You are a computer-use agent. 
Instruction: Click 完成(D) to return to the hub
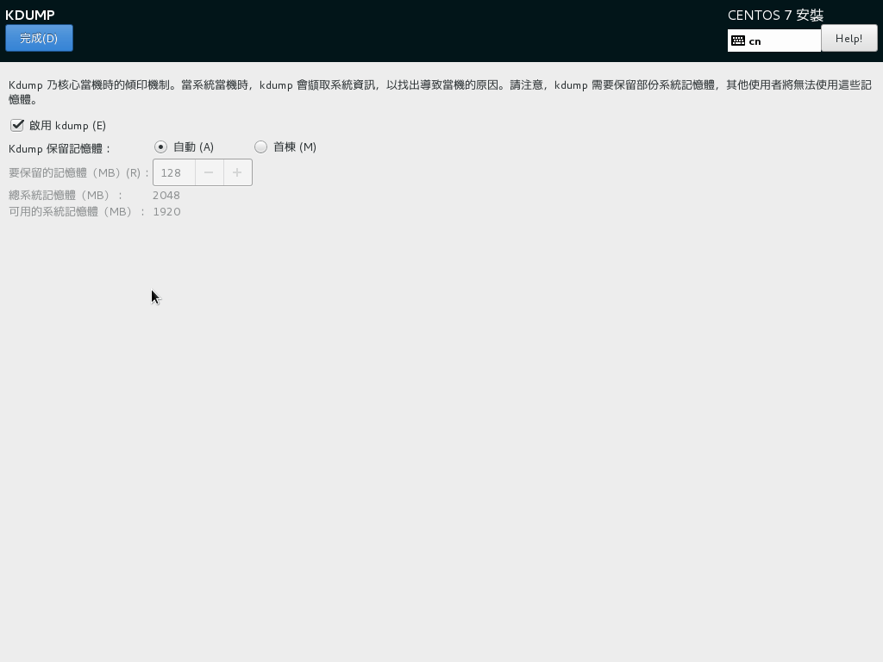(x=39, y=38)
